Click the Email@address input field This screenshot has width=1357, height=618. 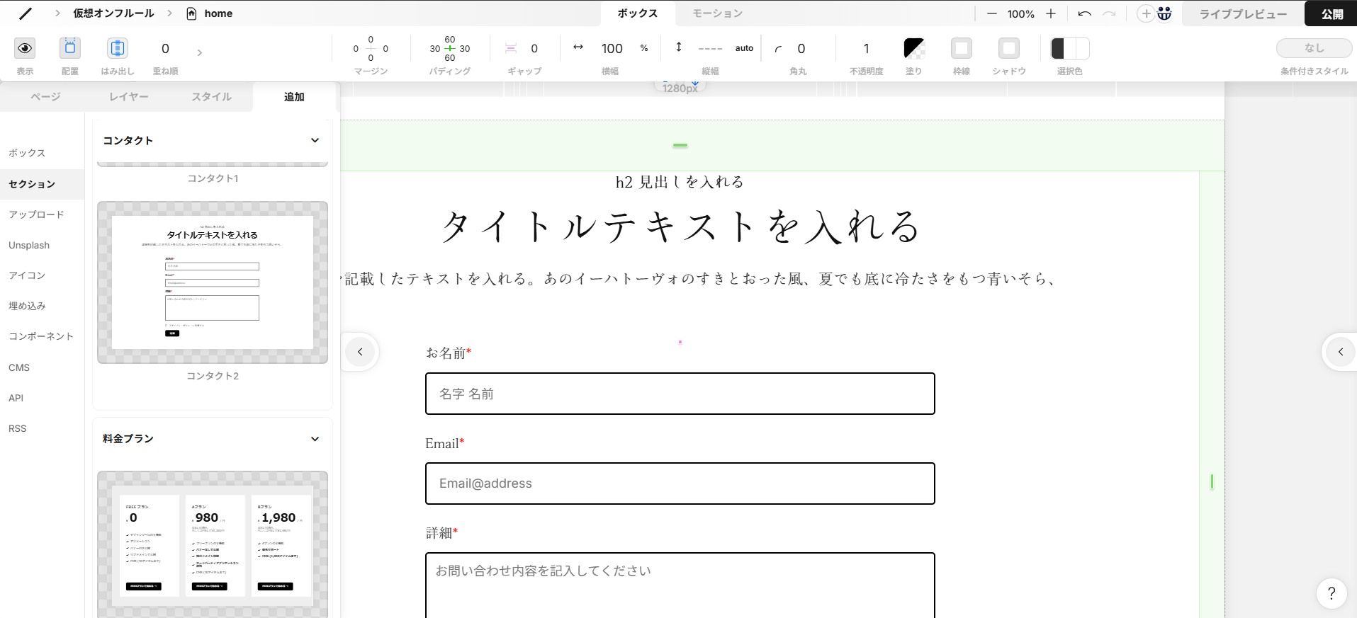click(x=680, y=483)
